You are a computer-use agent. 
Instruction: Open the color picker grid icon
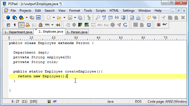pos(80,25)
